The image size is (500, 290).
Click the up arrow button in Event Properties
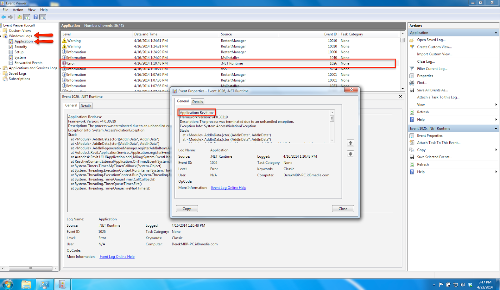[x=350, y=143]
